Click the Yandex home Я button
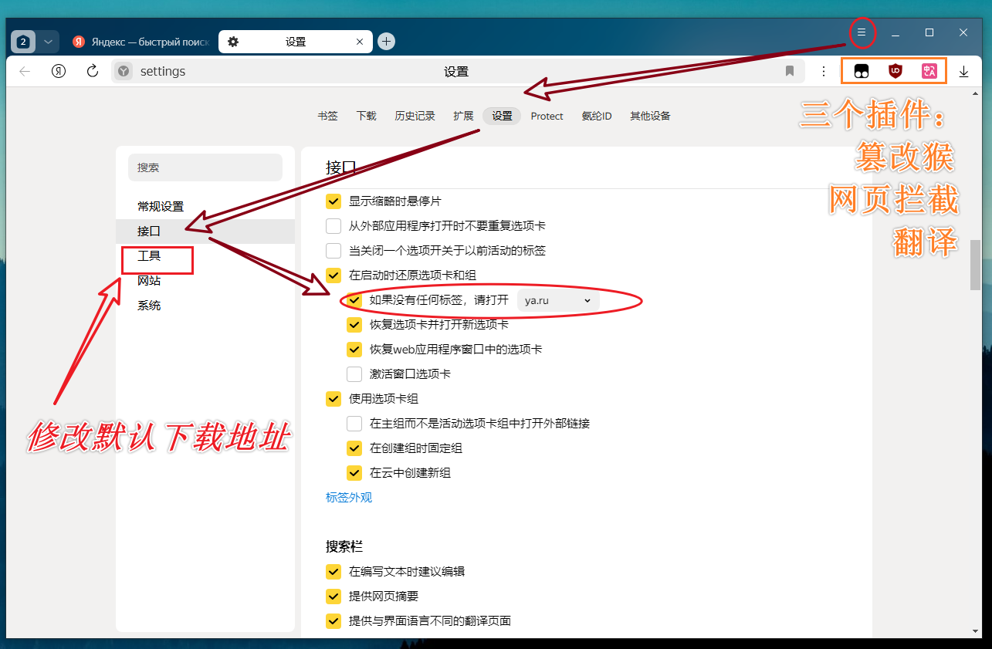The image size is (992, 649). [x=59, y=72]
